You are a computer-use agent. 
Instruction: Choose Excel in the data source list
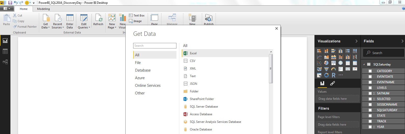pyautogui.click(x=225, y=53)
